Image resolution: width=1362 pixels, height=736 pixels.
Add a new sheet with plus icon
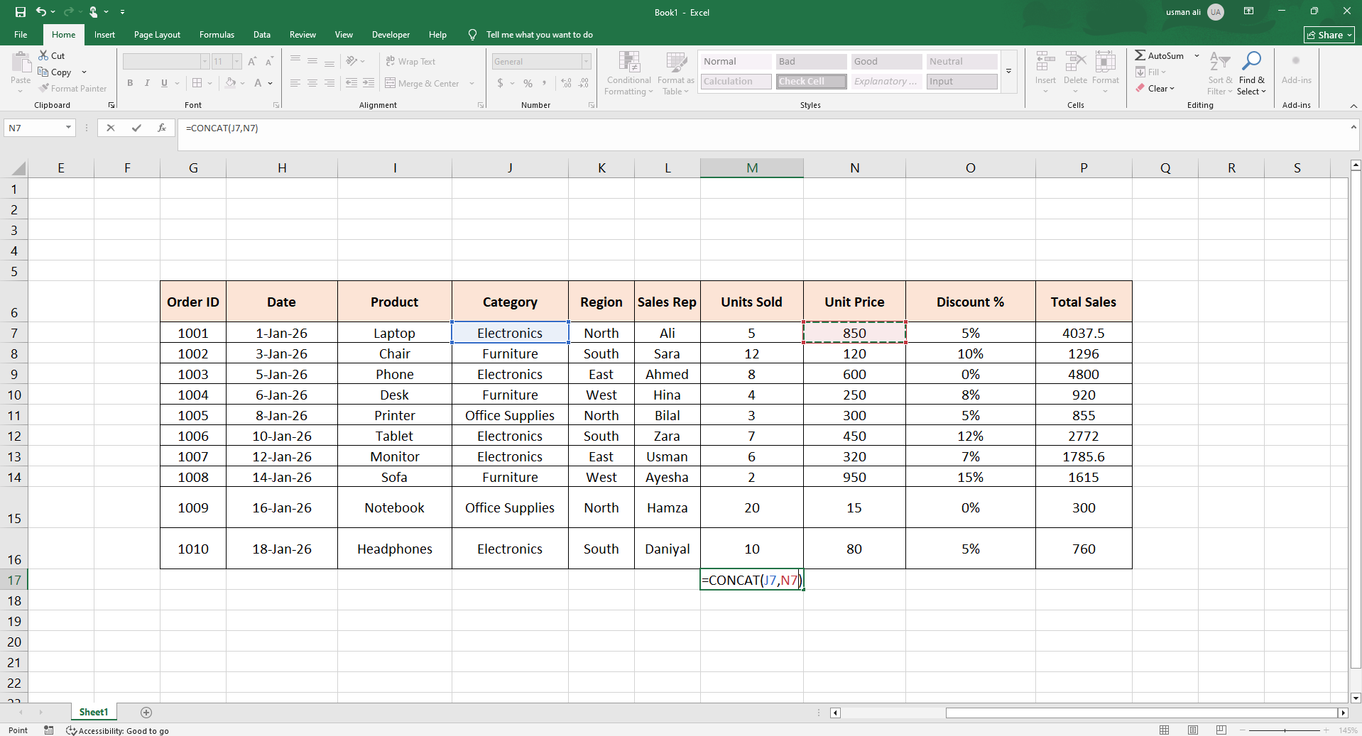[146, 712]
